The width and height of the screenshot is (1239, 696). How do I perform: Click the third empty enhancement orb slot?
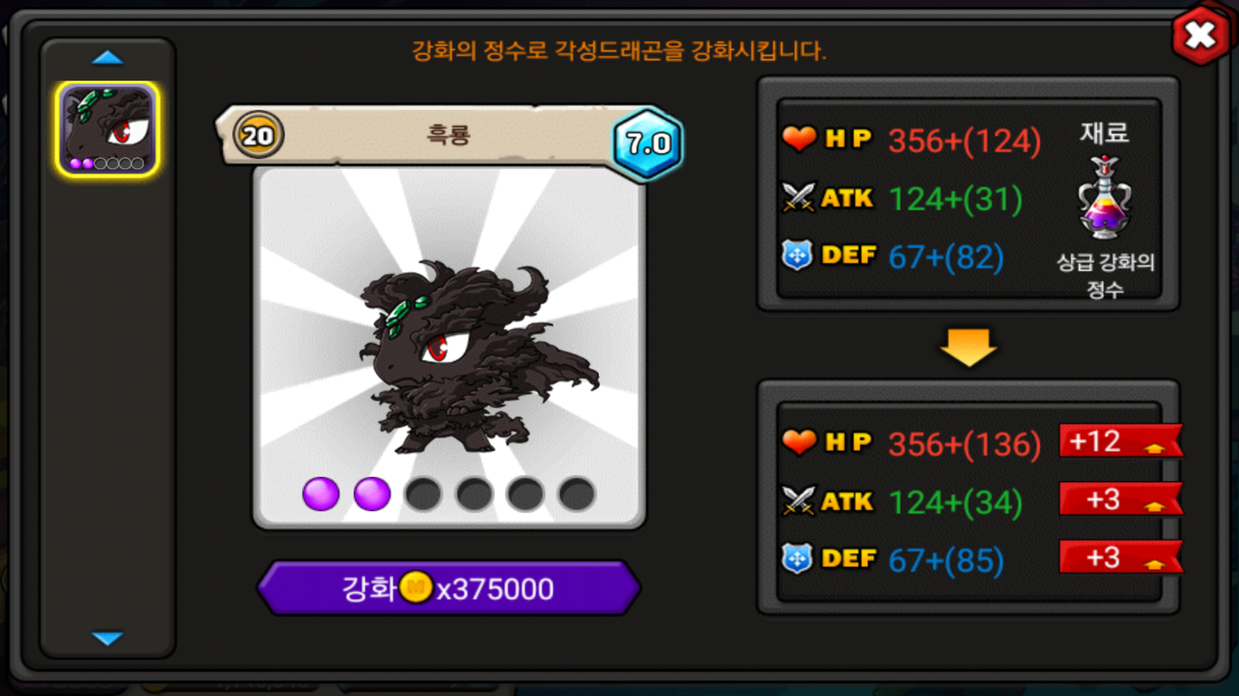tap(423, 494)
